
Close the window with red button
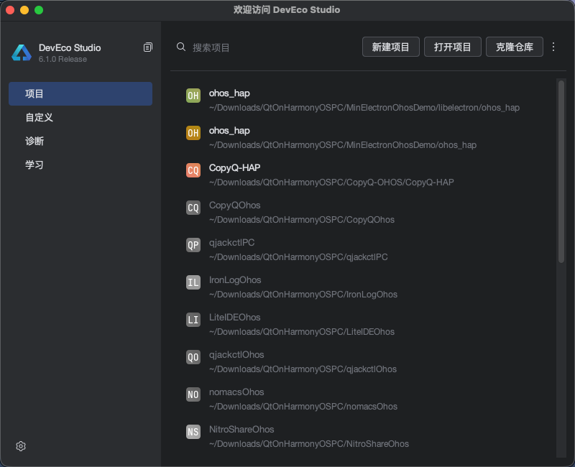10,10
